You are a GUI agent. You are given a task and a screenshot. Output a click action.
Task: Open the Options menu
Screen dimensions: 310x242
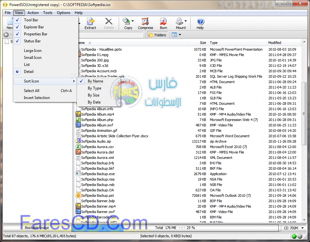coord(64,13)
